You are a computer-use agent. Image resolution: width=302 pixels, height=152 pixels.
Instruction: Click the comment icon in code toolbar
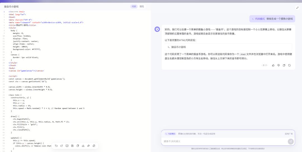tap(67, 146)
